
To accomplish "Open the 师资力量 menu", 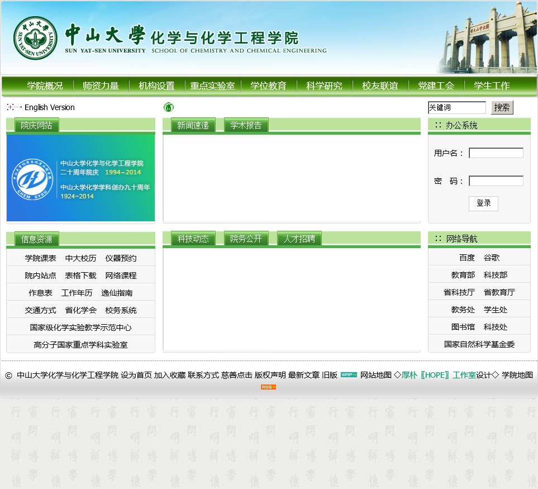I will click(101, 86).
